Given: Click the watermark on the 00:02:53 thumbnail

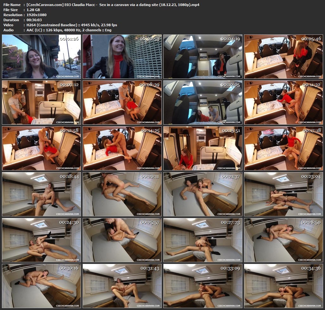Looking at the screenshot, I should 149,77.
